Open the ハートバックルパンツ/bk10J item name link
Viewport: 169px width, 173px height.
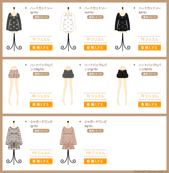click(150, 67)
